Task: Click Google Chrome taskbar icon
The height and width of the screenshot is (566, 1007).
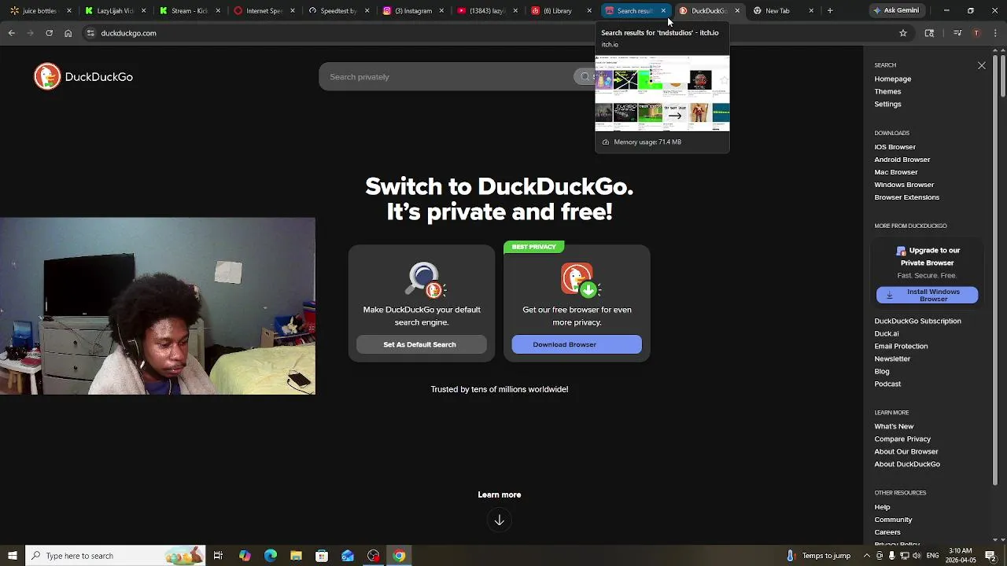Action: [399, 556]
